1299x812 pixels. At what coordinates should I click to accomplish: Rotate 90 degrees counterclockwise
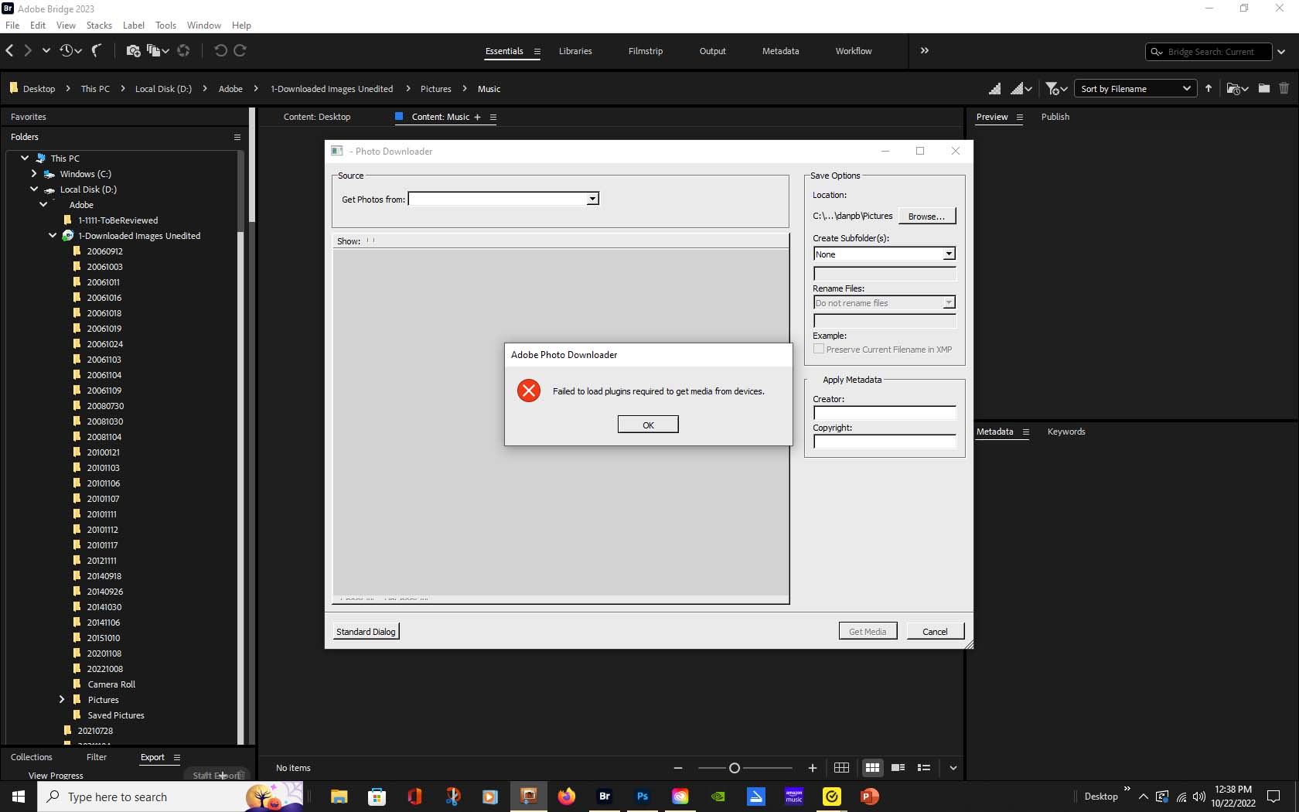(x=220, y=51)
